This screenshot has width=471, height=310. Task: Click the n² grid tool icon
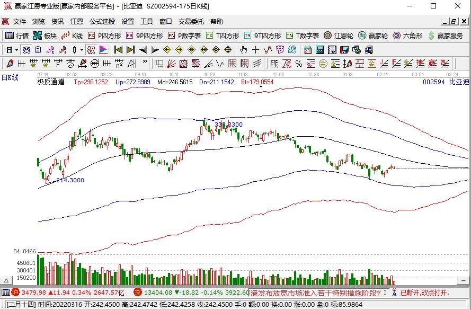(x=119, y=64)
